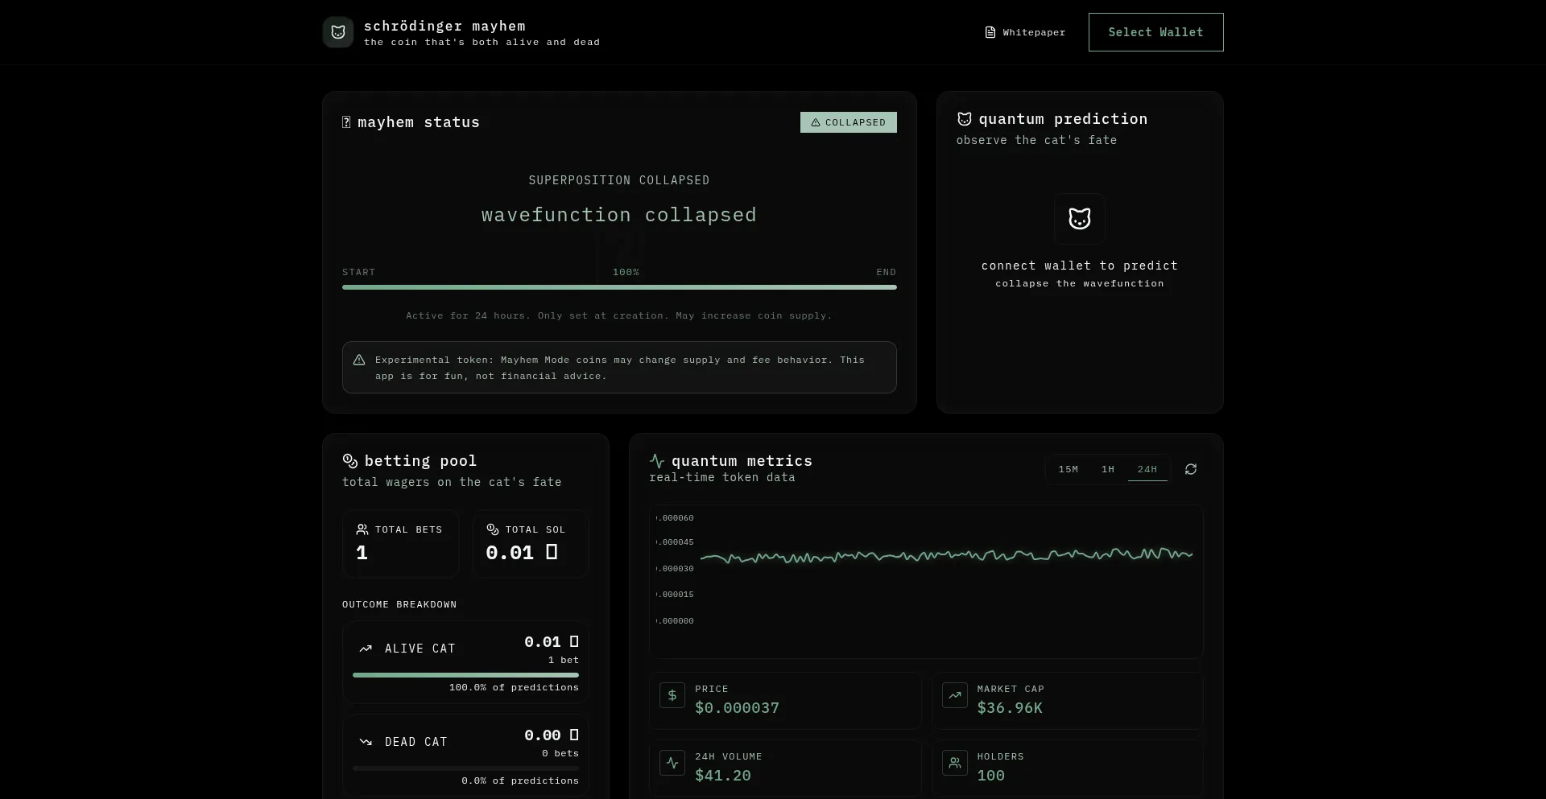Click the warning triangle in experimental notice

pyautogui.click(x=359, y=360)
